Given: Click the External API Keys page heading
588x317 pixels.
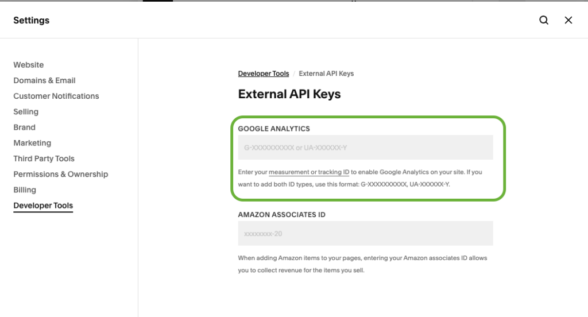Looking at the screenshot, I should (x=289, y=94).
